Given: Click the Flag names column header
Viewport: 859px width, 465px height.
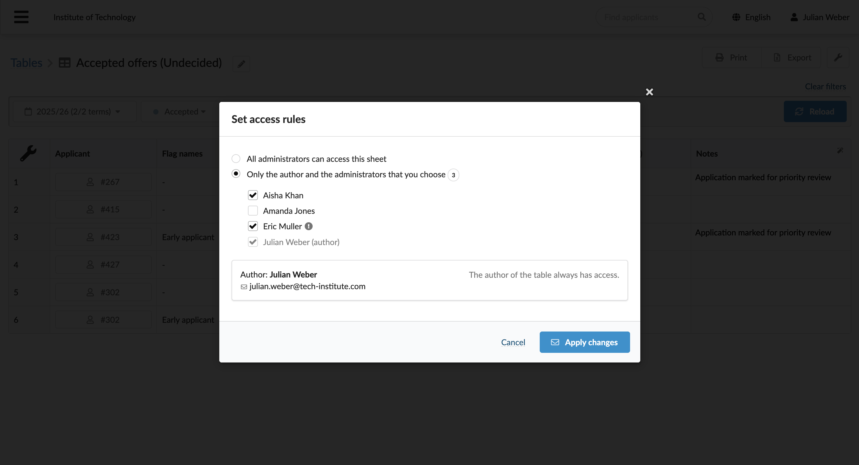Looking at the screenshot, I should click(182, 154).
